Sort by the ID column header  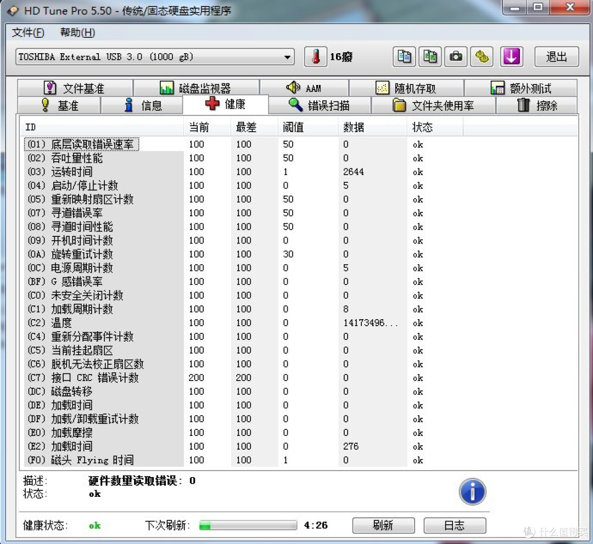coord(102,127)
